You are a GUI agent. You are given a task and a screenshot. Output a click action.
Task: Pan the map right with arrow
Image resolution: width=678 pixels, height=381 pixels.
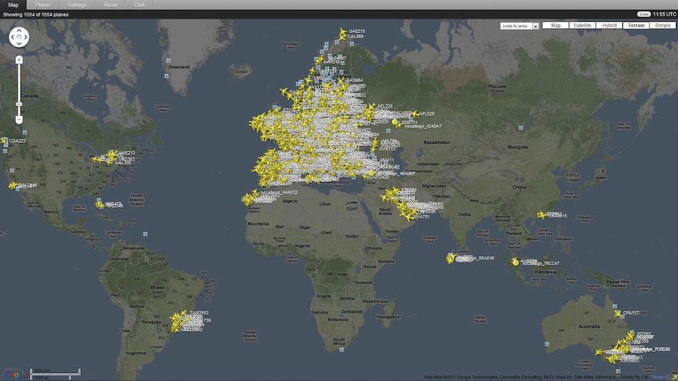click(26, 37)
